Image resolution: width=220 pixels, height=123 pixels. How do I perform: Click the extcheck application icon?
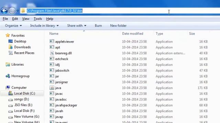[52, 59]
